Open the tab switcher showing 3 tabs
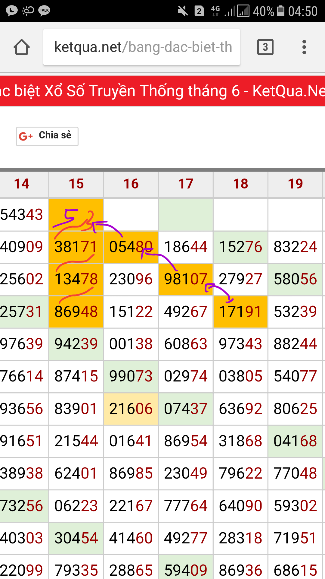 point(265,47)
